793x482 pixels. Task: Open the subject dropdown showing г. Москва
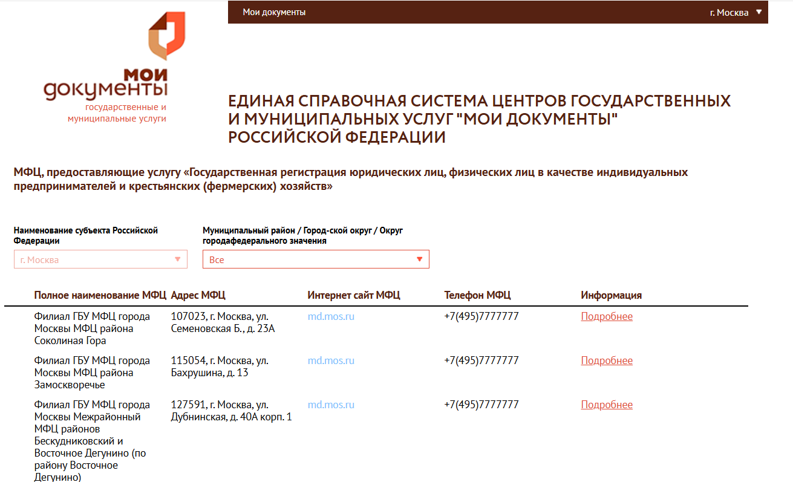(x=100, y=259)
